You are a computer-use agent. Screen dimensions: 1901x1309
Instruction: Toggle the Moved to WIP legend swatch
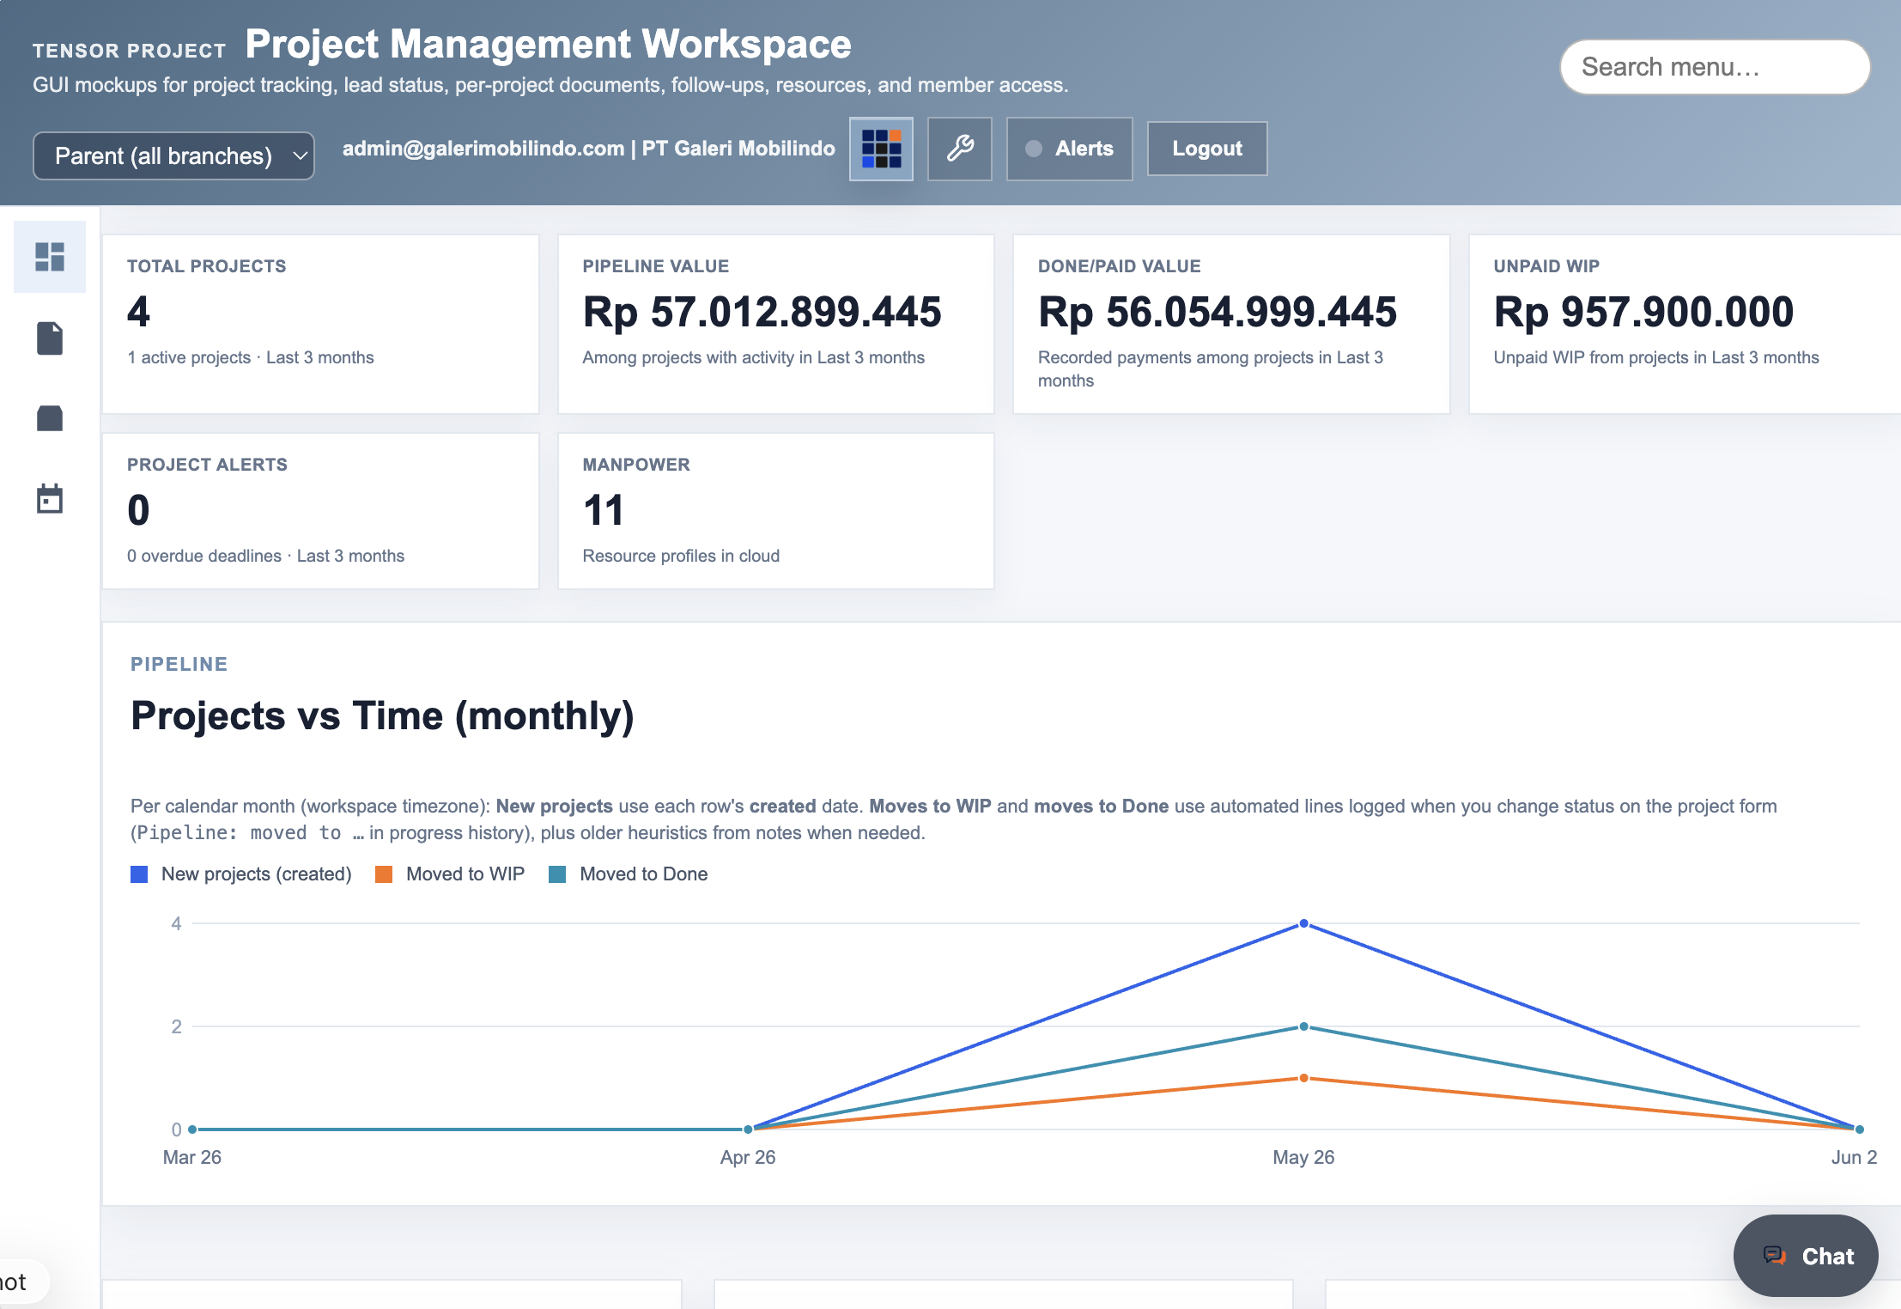click(384, 874)
